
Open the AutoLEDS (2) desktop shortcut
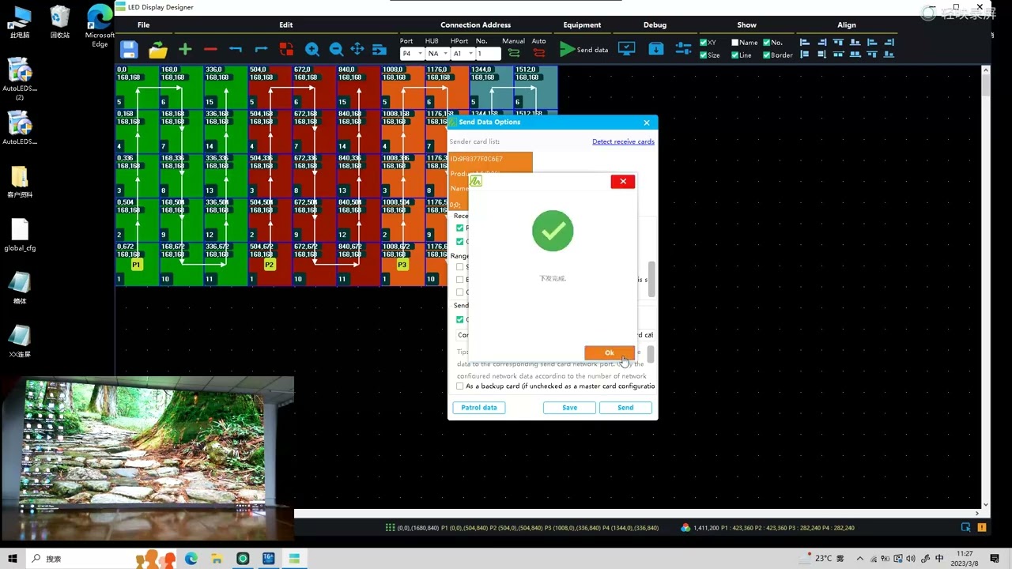[x=20, y=79]
